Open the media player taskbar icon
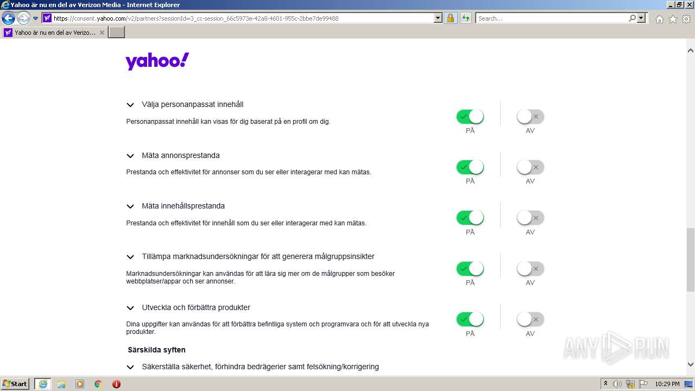This screenshot has width=695, height=391. tap(80, 384)
